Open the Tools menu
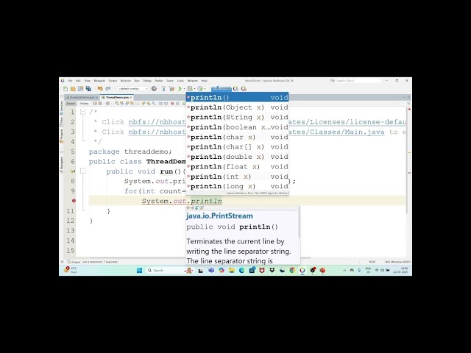The image size is (471, 353). (180, 81)
